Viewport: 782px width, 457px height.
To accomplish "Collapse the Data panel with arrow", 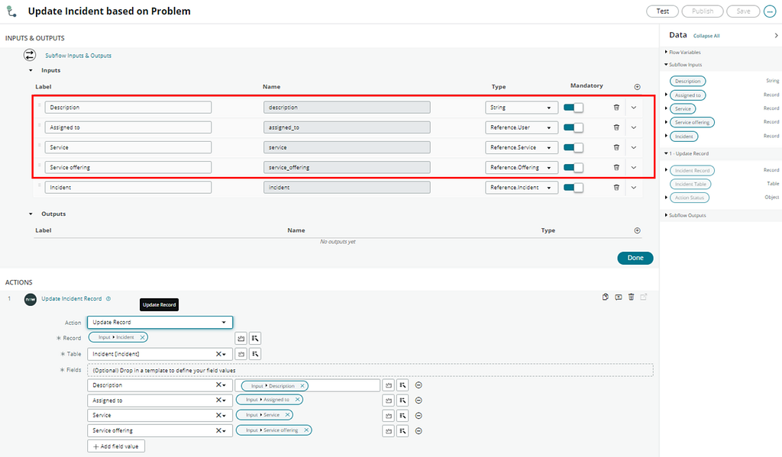I will (x=776, y=35).
